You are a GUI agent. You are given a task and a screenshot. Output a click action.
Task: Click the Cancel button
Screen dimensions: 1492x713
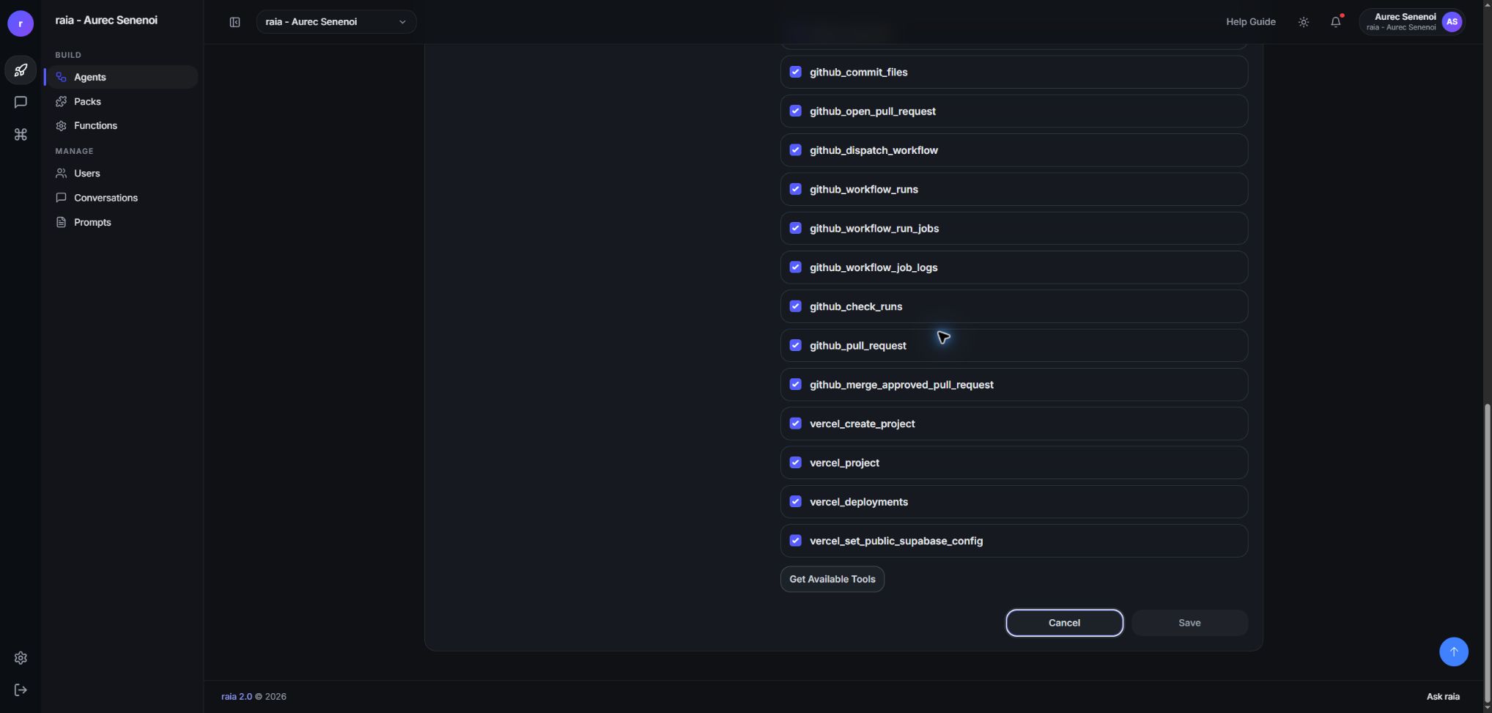[1064, 623]
